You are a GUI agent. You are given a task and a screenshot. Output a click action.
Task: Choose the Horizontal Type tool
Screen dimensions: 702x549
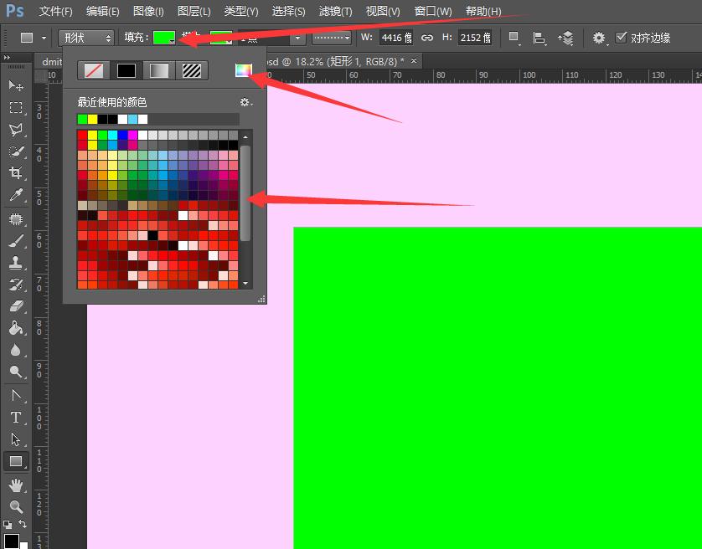(15, 417)
